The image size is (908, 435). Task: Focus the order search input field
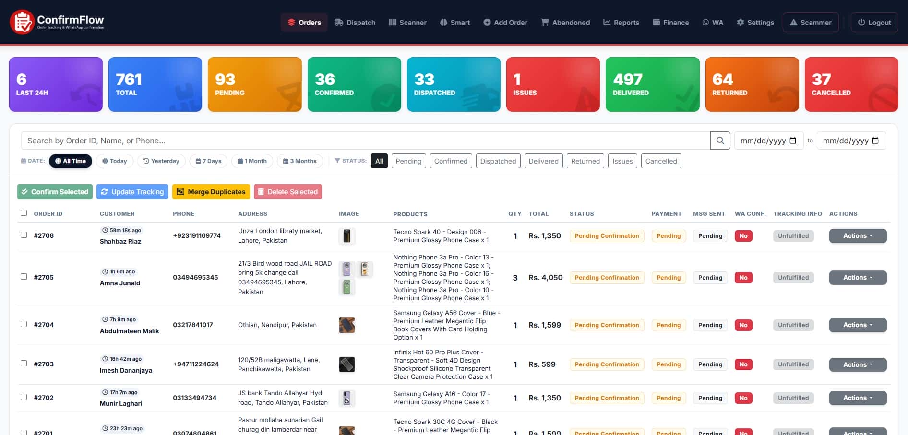[x=365, y=141]
